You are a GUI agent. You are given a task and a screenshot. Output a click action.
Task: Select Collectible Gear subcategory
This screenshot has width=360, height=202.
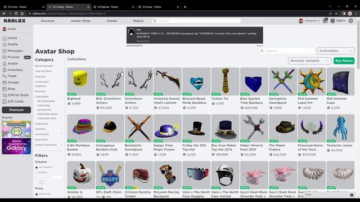coord(47,118)
